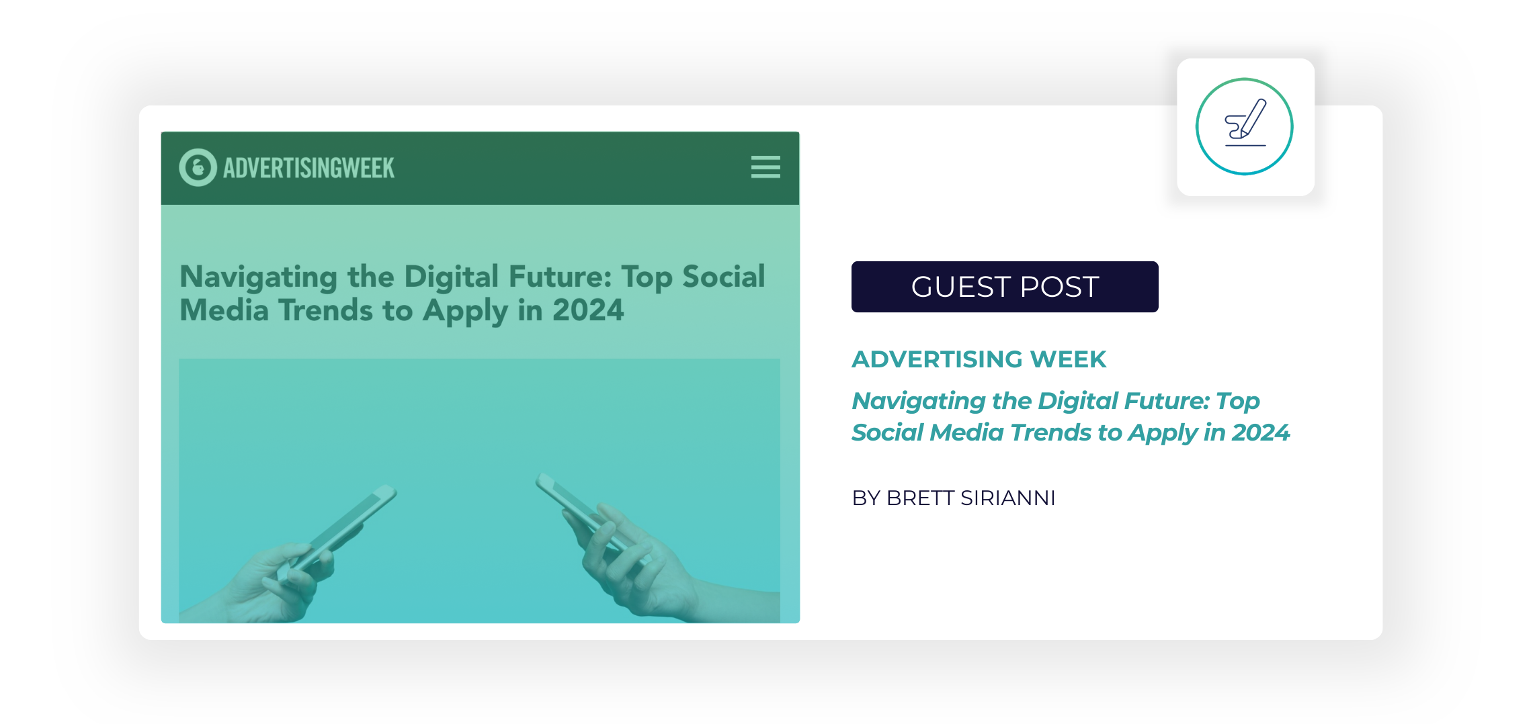Click the white tile corner beside pen icon
Screen dimensions: 1533x724
tap(1193, 181)
